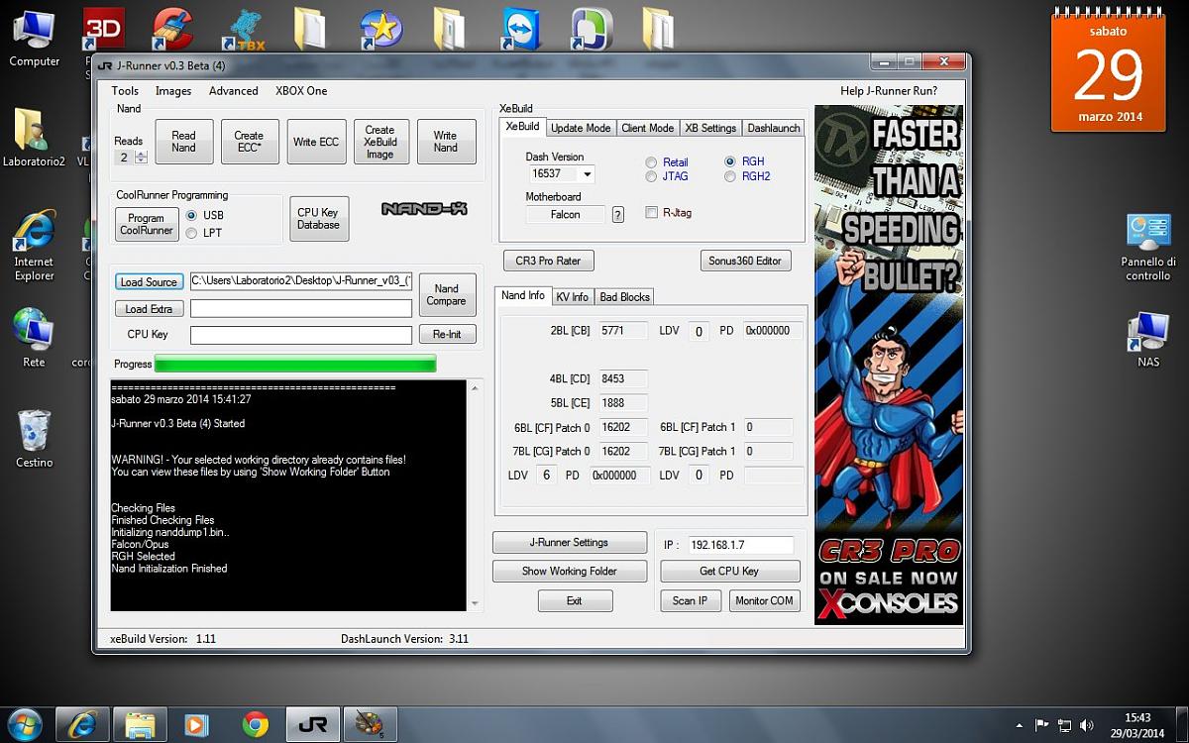Screen dimensions: 1189x743
Task: Click the volume speaker tray icon
Action: (1086, 725)
